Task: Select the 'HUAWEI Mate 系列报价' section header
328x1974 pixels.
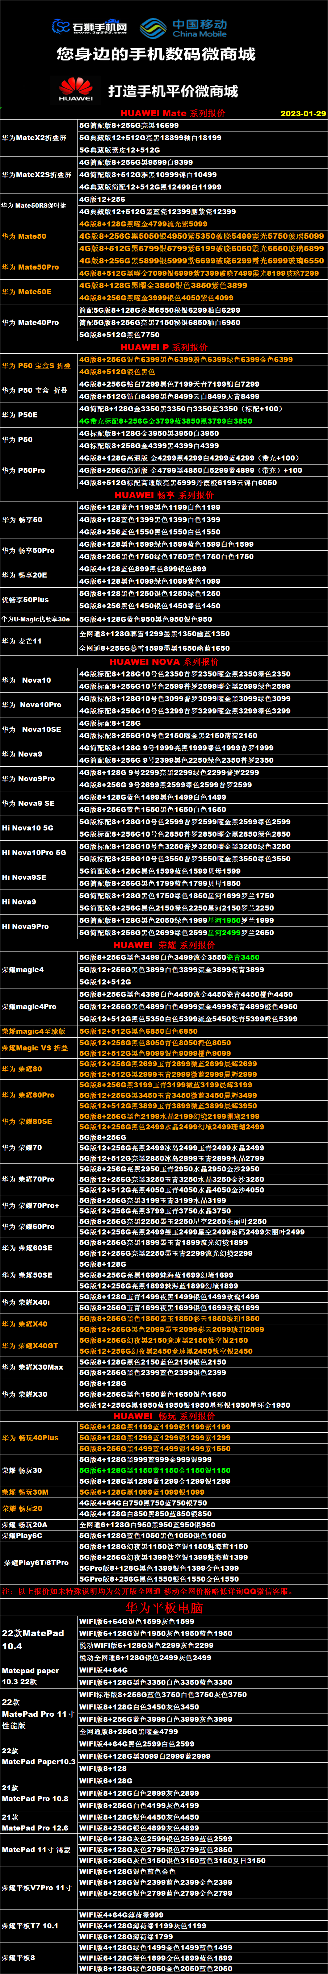Action: coord(172,113)
